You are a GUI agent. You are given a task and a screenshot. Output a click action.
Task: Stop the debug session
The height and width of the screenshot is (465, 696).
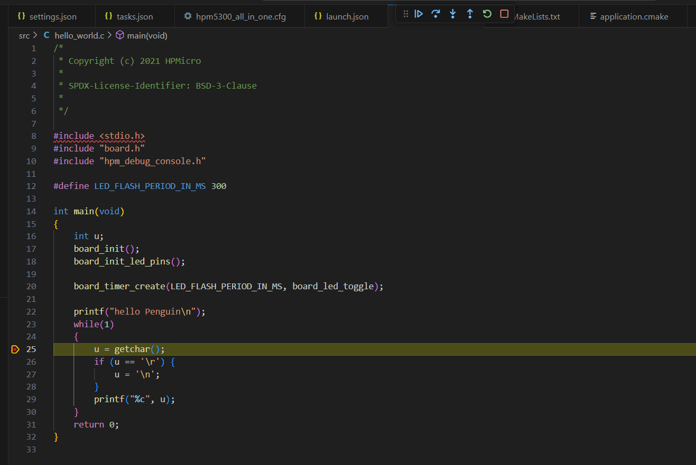pyautogui.click(x=504, y=14)
